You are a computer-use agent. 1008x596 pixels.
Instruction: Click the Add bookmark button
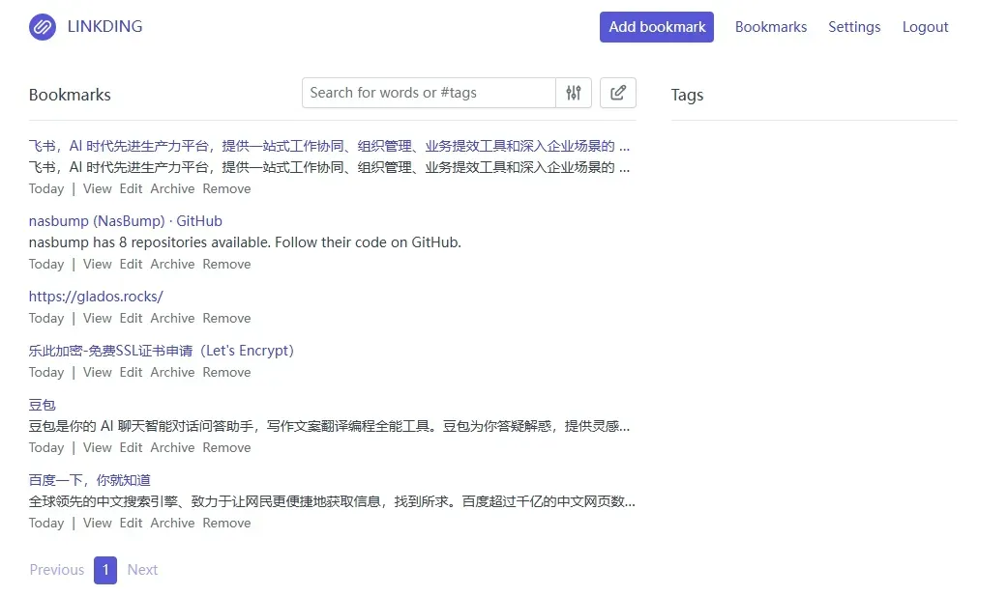(657, 27)
